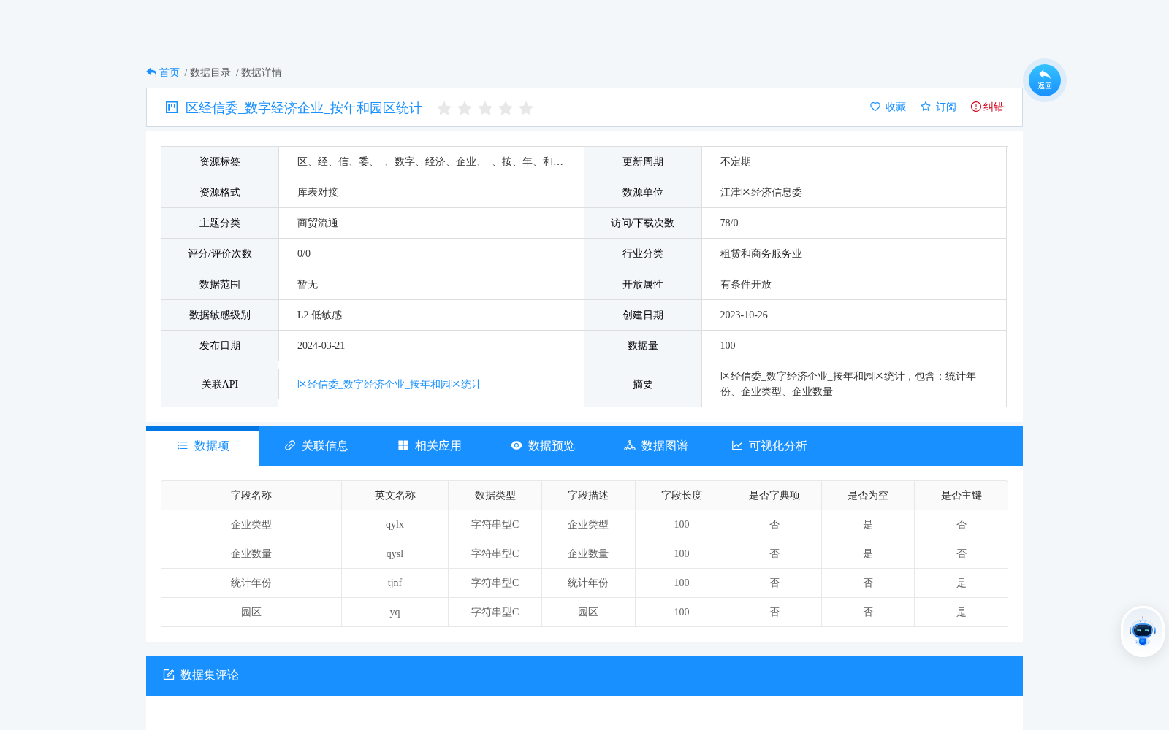The image size is (1169, 730).
Task: Click the blue round return (返回) button
Action: pyautogui.click(x=1044, y=80)
